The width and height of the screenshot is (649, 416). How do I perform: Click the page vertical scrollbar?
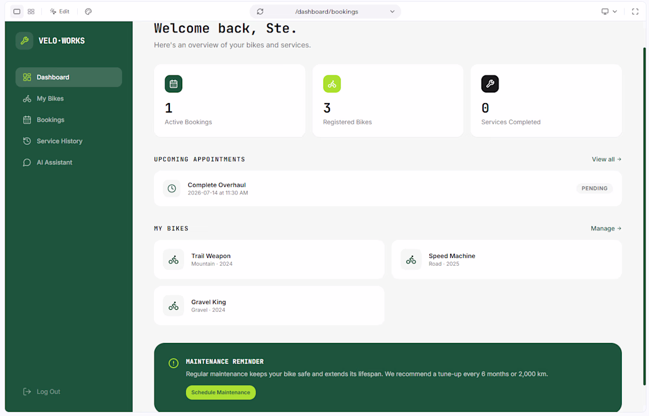[x=644, y=216]
